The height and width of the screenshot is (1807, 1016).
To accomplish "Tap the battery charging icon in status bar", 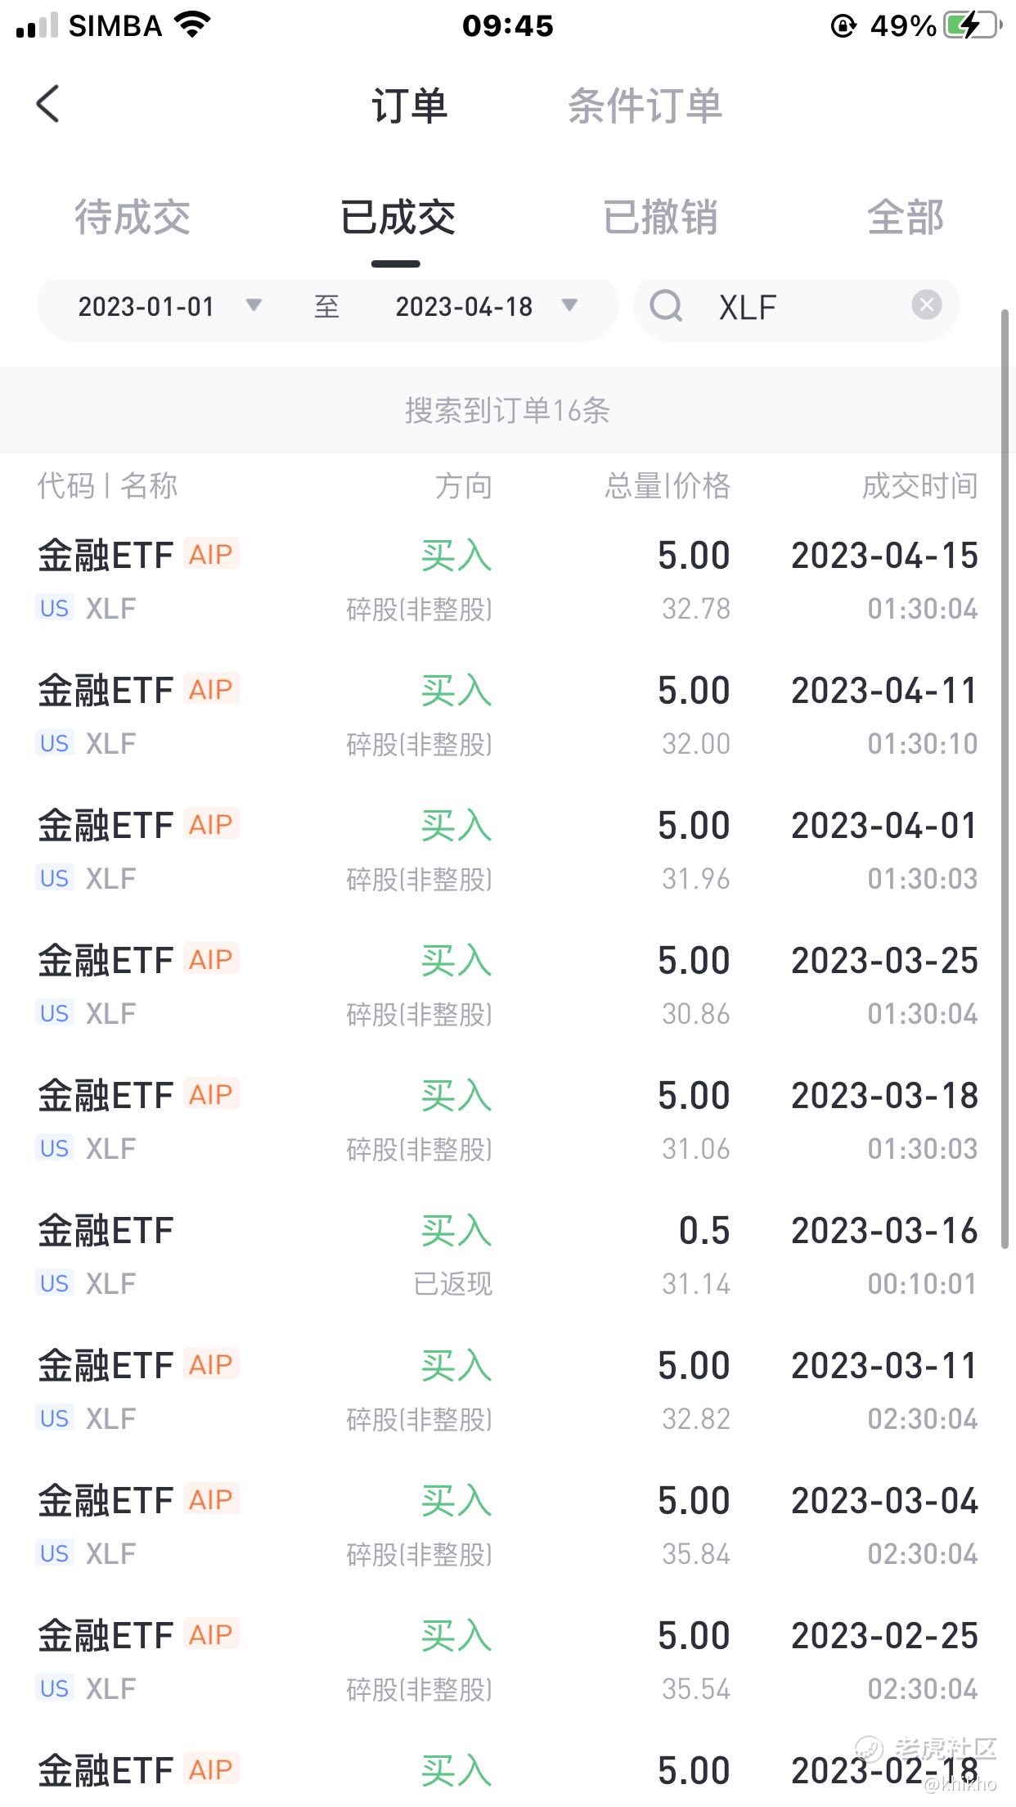I will tap(971, 25).
